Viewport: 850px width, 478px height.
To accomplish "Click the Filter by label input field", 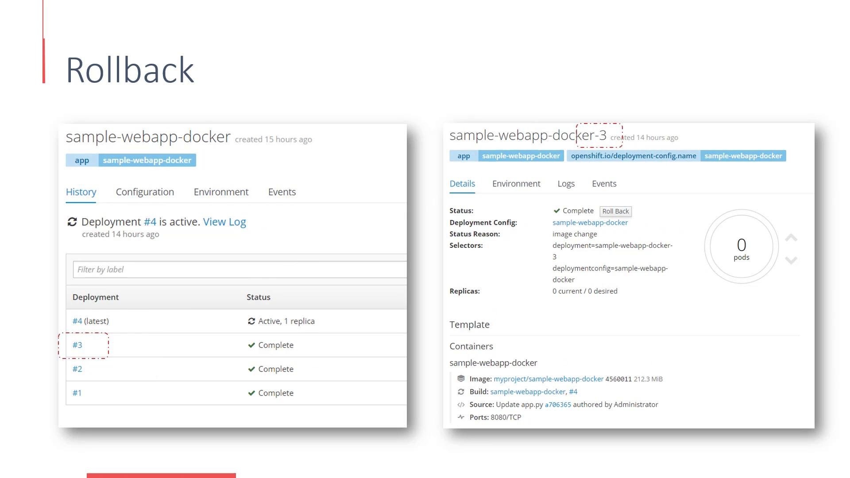I will pos(240,270).
